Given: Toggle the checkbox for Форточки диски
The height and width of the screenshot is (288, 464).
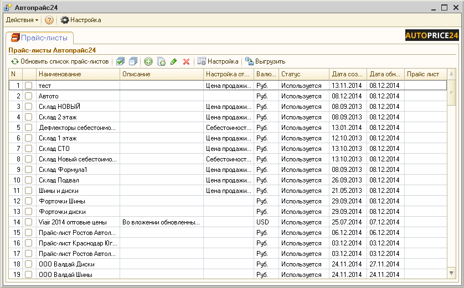Looking at the screenshot, I should [28, 212].
